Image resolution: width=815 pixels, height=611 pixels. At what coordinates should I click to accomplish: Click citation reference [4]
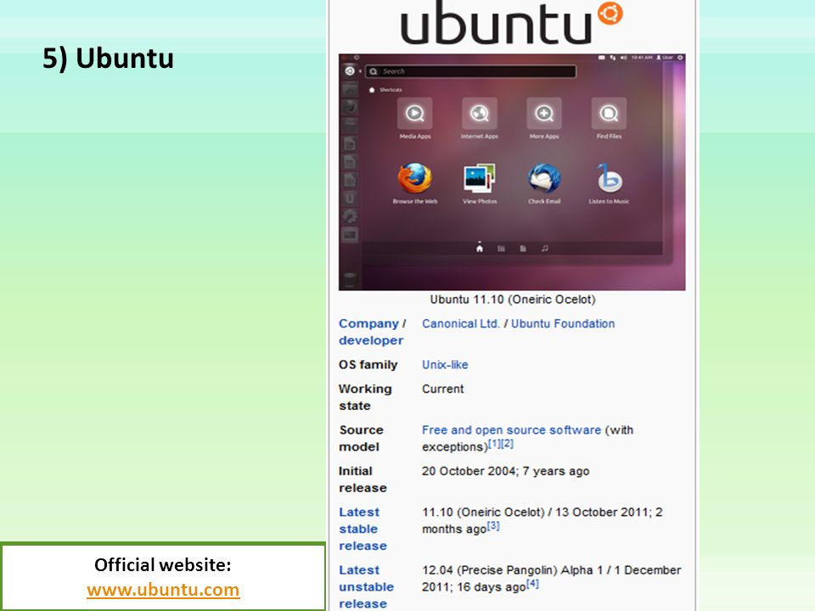coord(533,584)
